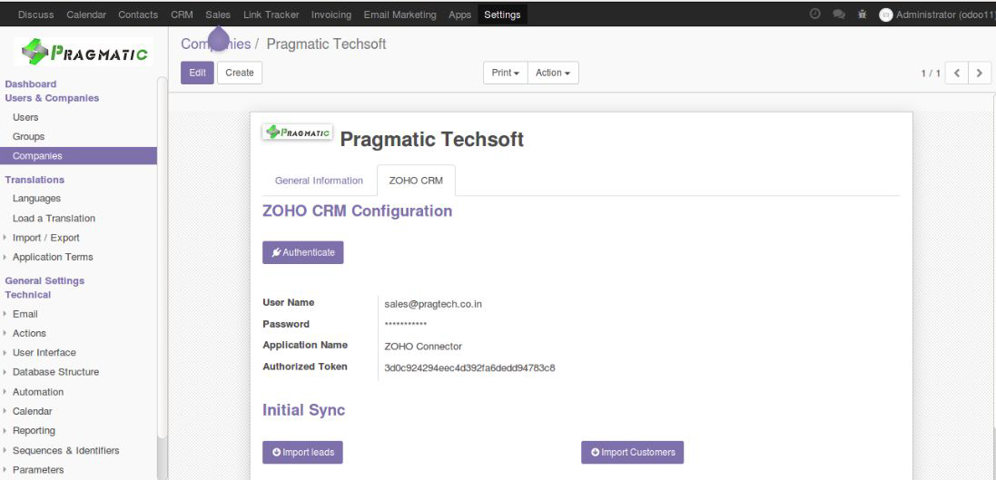The height and width of the screenshot is (480, 996).
Task: Open Technical section header
Action: point(28,295)
